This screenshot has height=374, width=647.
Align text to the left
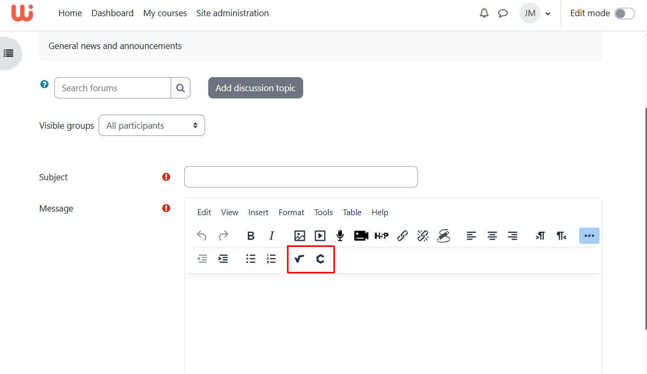tap(471, 236)
